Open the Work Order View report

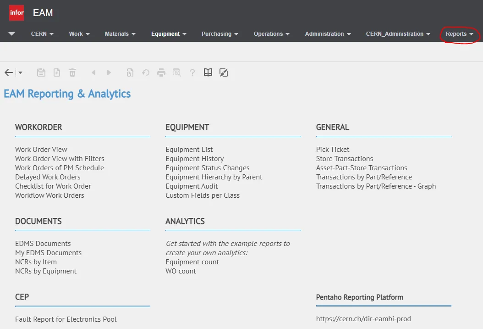(x=41, y=150)
